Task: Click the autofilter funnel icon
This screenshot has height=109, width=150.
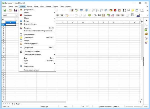Action: point(106,10)
